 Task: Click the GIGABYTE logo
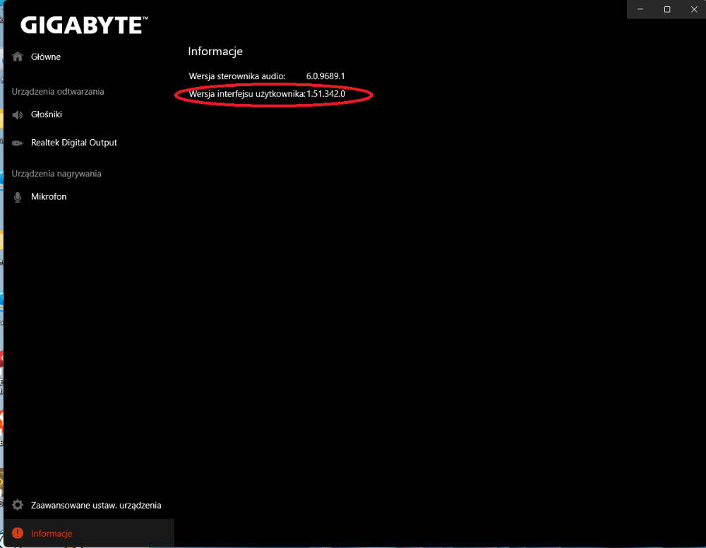point(84,25)
